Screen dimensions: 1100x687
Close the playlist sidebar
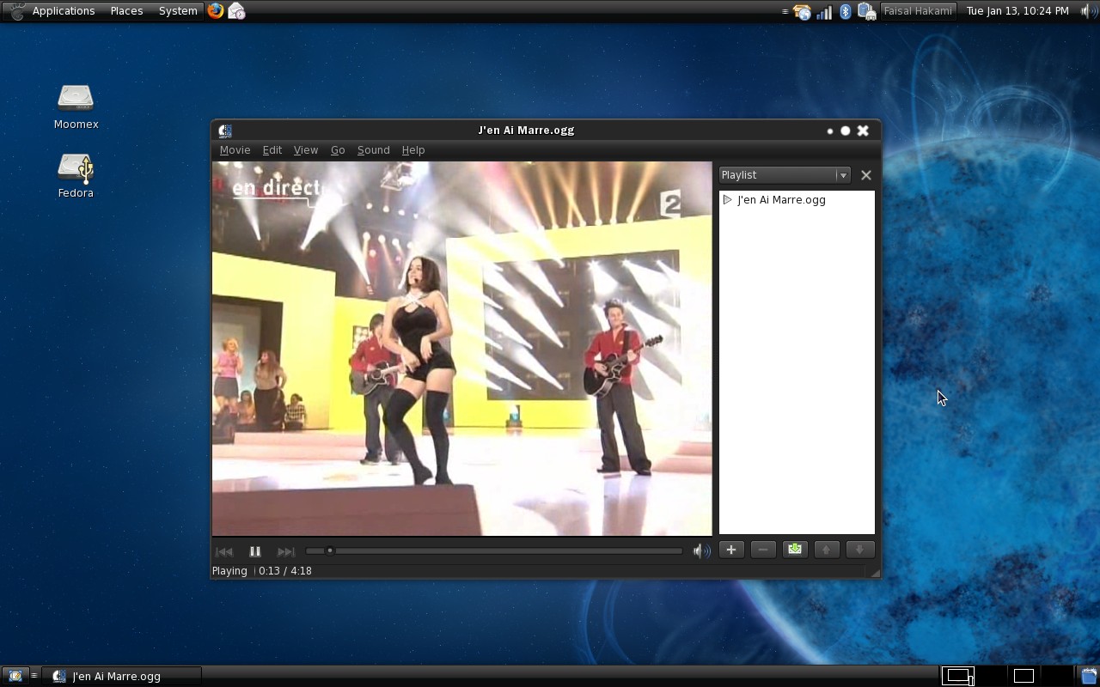point(866,175)
